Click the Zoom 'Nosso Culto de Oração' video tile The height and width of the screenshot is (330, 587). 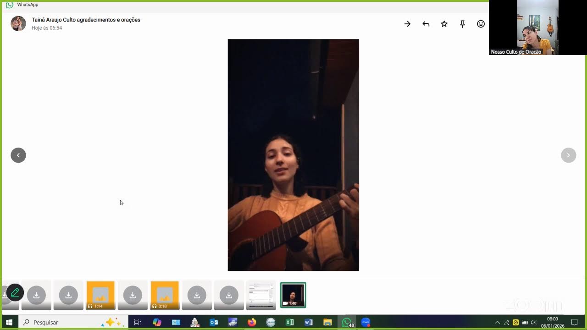[x=538, y=27]
